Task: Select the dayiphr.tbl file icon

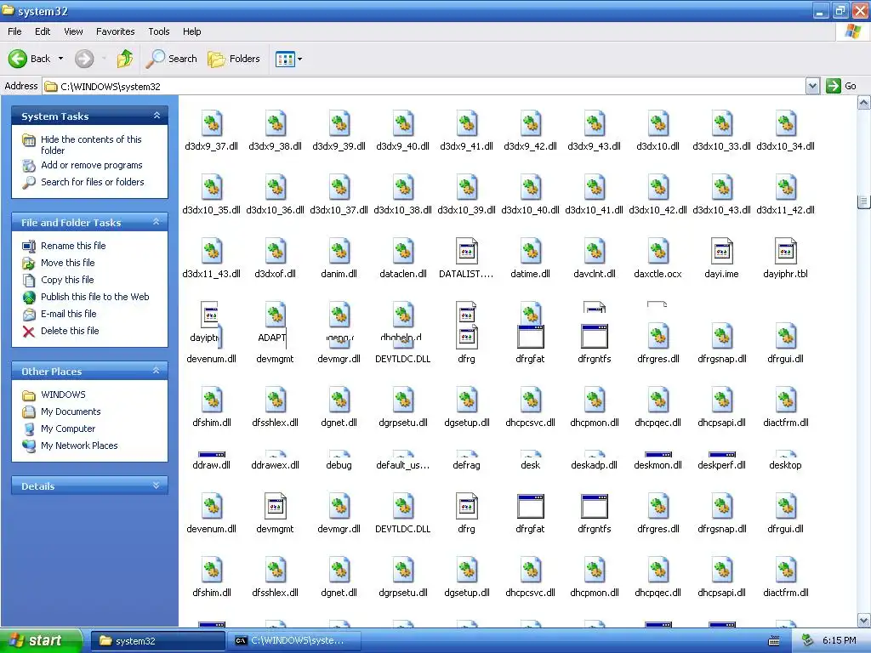Action: pos(786,251)
